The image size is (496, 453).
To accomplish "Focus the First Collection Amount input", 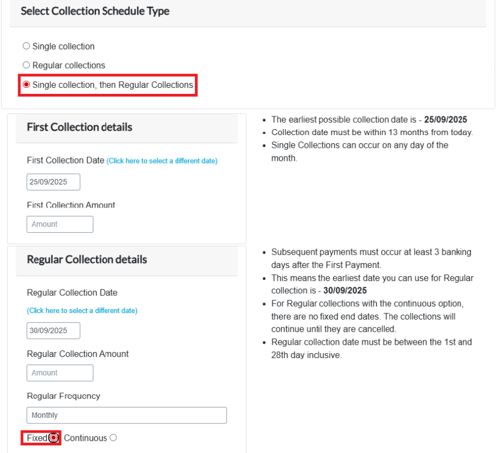I will click(x=60, y=224).
